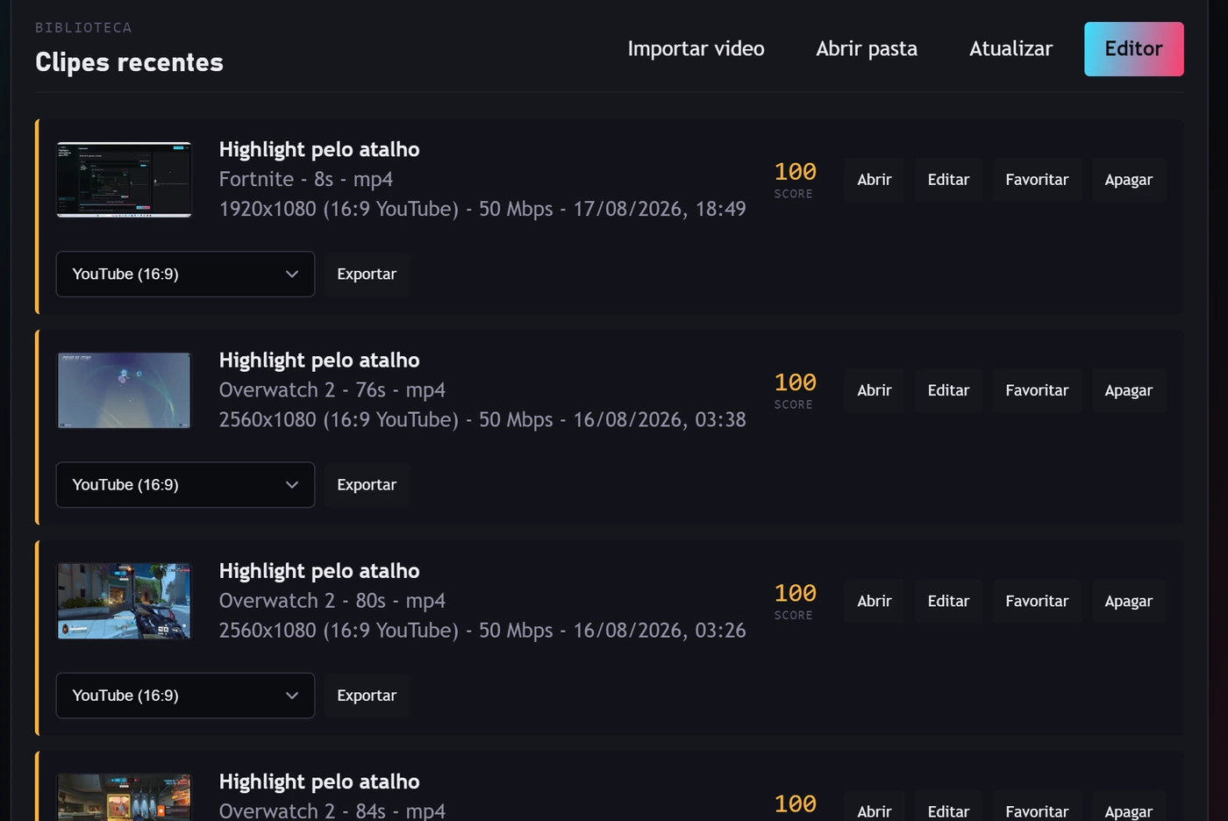Edit the Overwatch 2 84s clip
This screenshot has width=1228, height=821.
pos(948,810)
